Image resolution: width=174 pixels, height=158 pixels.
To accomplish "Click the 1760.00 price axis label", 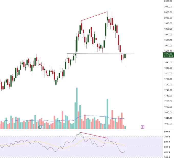I will 168,85.
